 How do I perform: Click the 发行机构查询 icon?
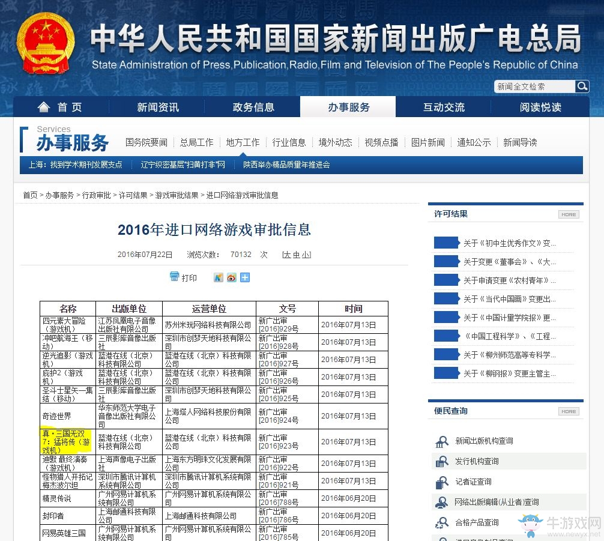coord(442,461)
